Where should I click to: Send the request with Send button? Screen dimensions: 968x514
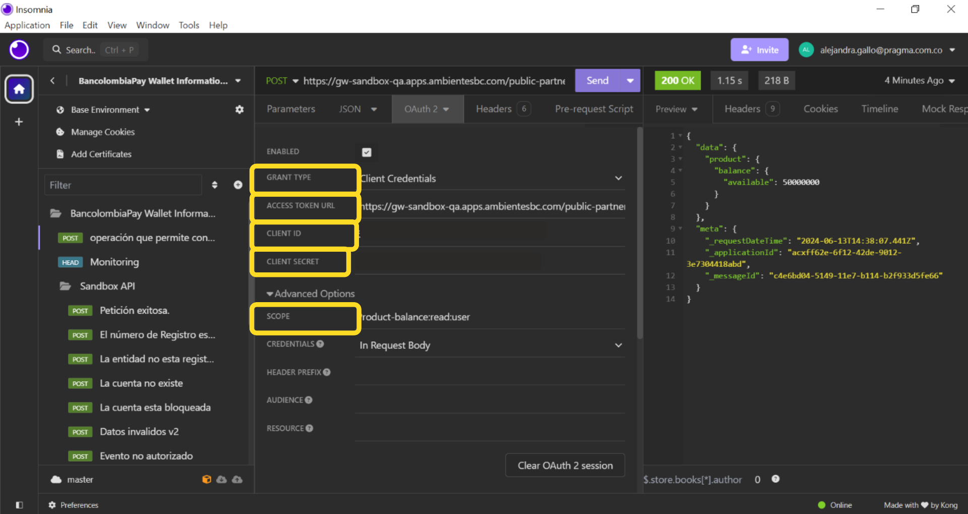coord(597,81)
